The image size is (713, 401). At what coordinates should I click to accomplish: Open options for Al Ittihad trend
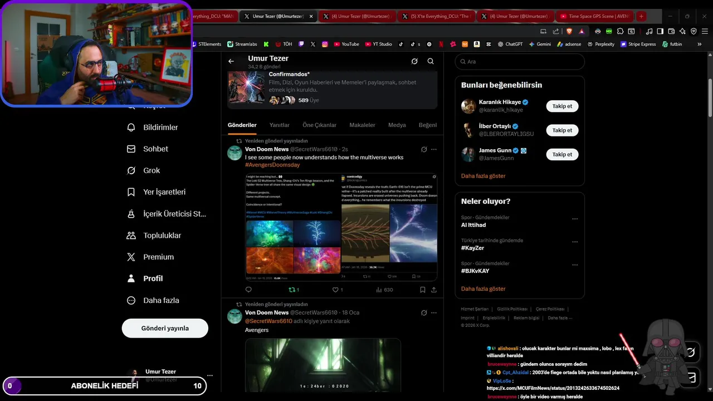tap(575, 219)
